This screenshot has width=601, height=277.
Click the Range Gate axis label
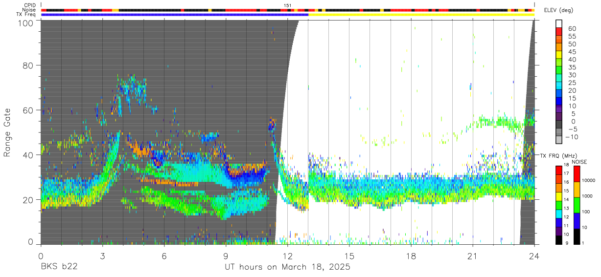[x=8, y=132]
